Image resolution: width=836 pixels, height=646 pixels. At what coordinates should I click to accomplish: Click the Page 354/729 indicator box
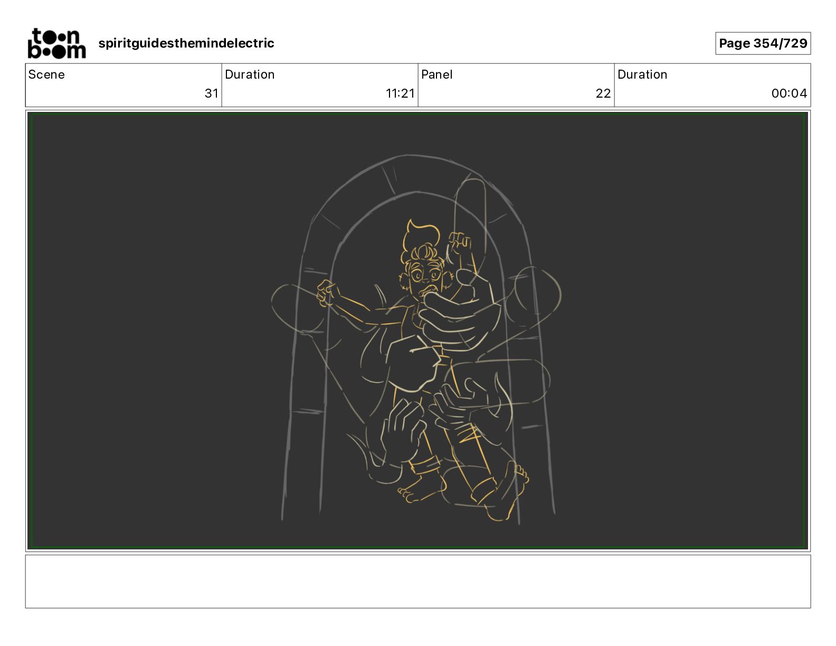click(x=763, y=43)
